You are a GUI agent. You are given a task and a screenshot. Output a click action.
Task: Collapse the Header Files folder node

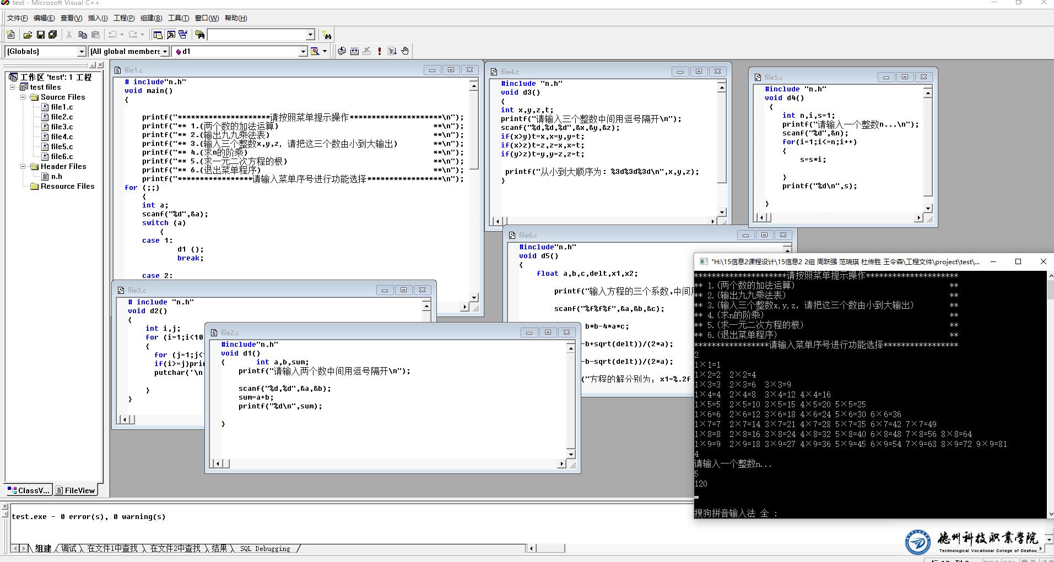click(x=23, y=166)
